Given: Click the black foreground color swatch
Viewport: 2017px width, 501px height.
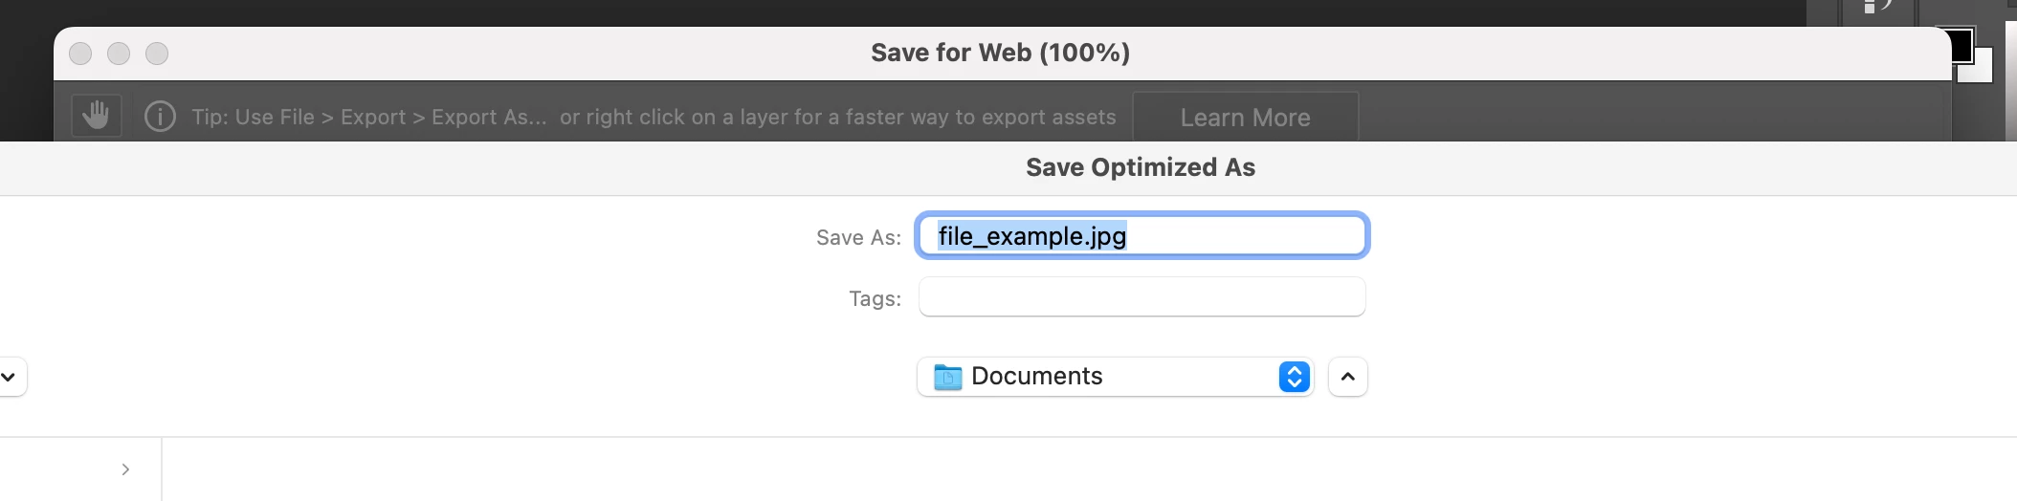Looking at the screenshot, I should (x=1962, y=43).
